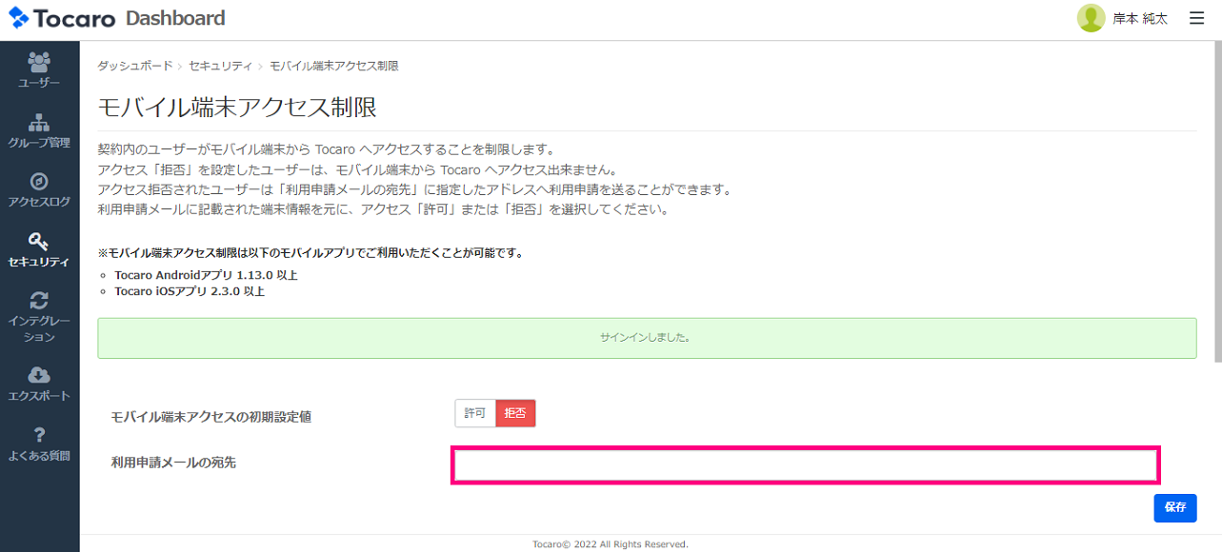Select the セキュリティ key icon
This screenshot has height=552, width=1222.
[x=39, y=241]
